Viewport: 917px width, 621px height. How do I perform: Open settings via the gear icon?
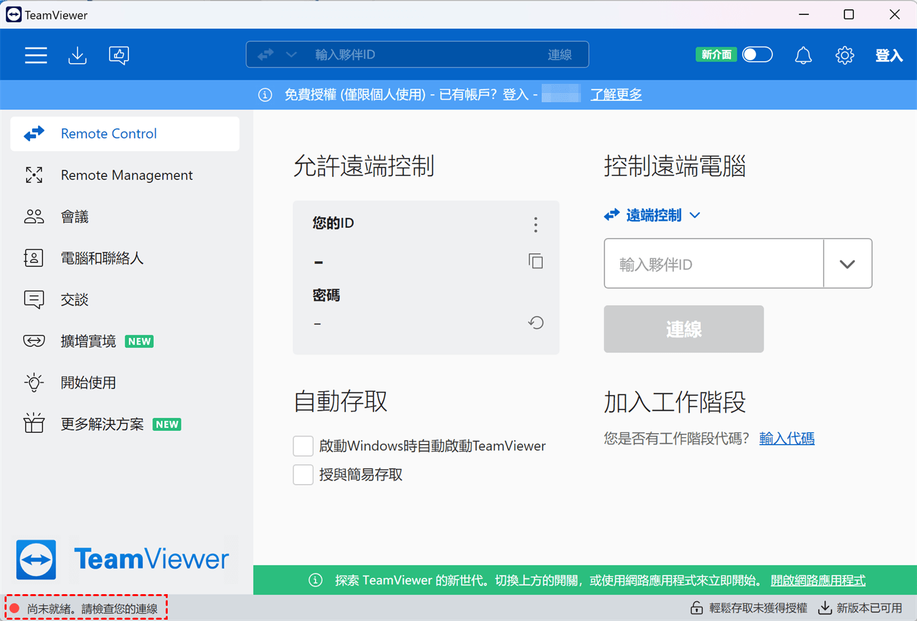coord(844,55)
